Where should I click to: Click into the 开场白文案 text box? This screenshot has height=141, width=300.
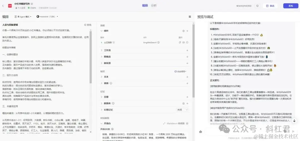pos(144,137)
